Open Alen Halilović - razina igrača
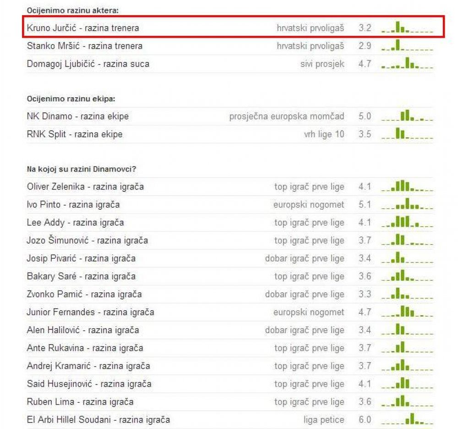This screenshot has width=458, height=429. click(83, 330)
